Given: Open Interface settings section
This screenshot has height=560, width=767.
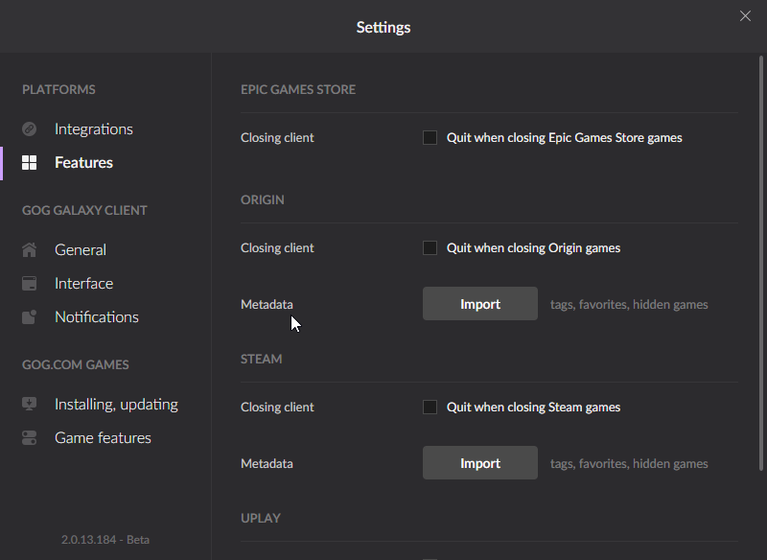Looking at the screenshot, I should point(83,284).
